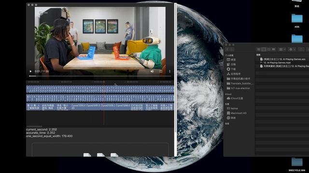Click the video progress bar
309x173 pixels.
pyautogui.click(x=100, y=76)
